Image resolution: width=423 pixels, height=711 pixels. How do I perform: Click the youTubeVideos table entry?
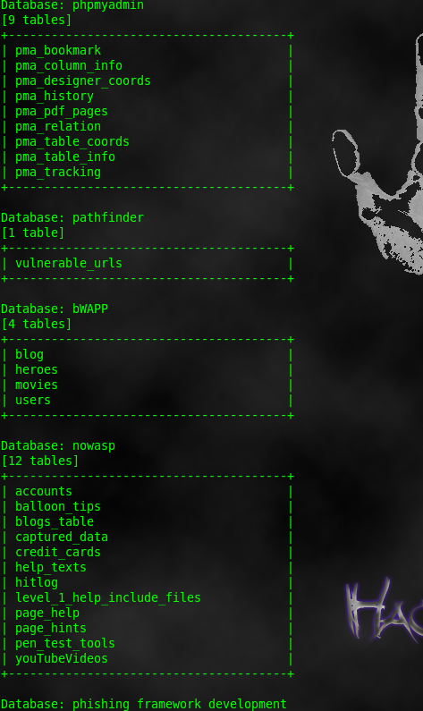(62, 658)
